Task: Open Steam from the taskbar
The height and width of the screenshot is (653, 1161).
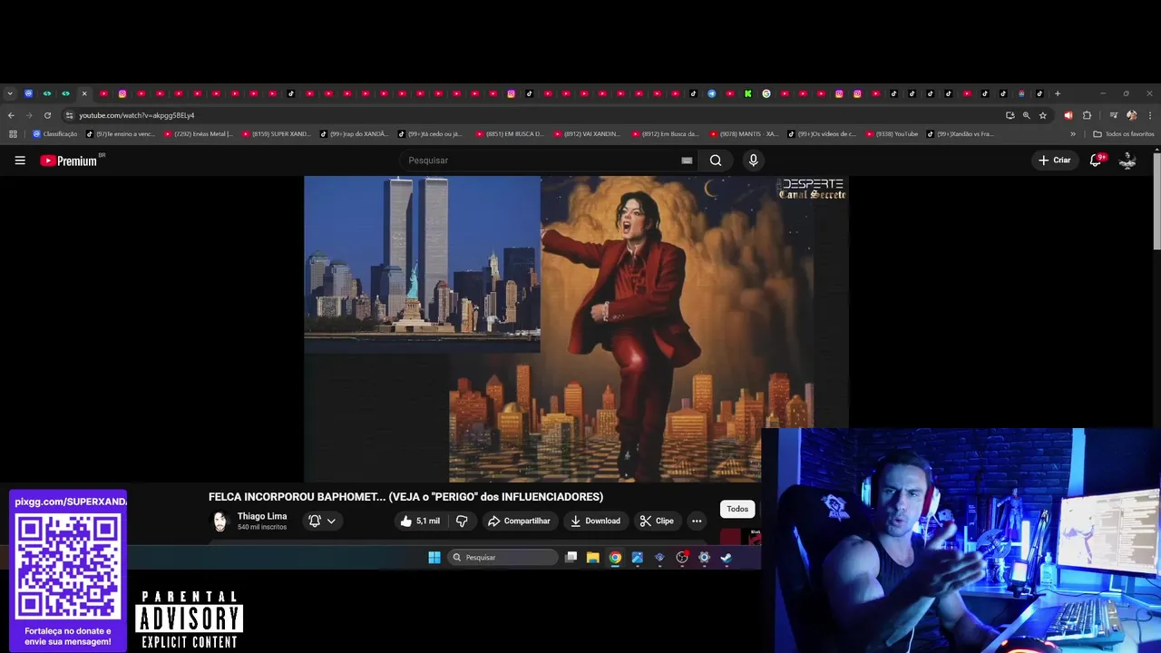Action: (x=726, y=558)
